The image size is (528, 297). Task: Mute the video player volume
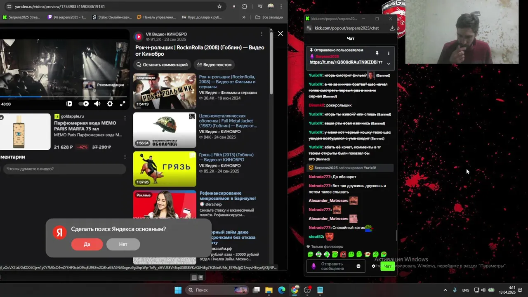(97, 104)
